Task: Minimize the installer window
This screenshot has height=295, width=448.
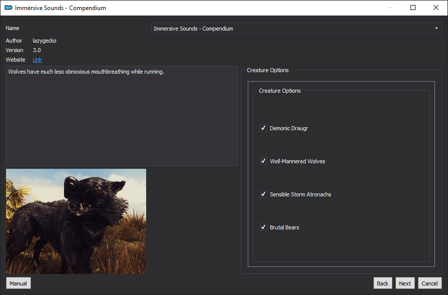Action: click(x=390, y=8)
